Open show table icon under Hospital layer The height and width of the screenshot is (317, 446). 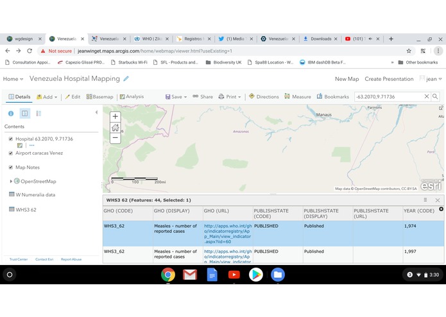pyautogui.click(x=20, y=145)
